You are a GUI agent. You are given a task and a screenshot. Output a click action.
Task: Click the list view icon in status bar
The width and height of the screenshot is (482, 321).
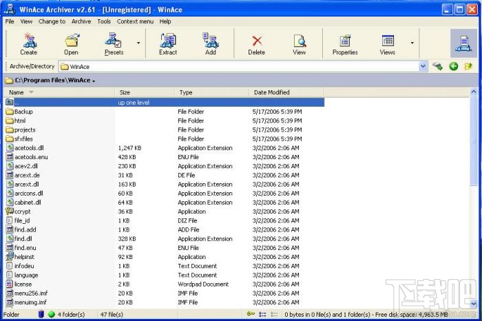coord(262,314)
